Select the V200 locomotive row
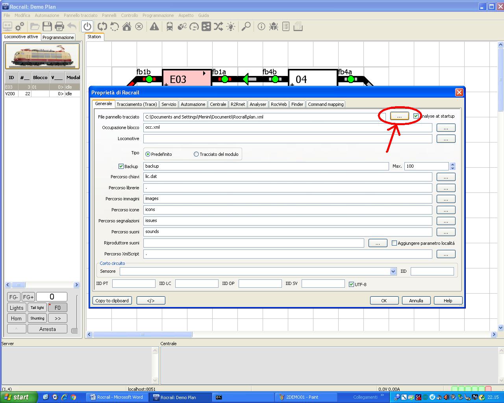The height and width of the screenshot is (403, 504). click(42, 94)
